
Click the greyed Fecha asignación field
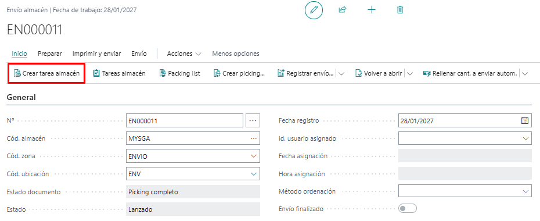point(465,156)
